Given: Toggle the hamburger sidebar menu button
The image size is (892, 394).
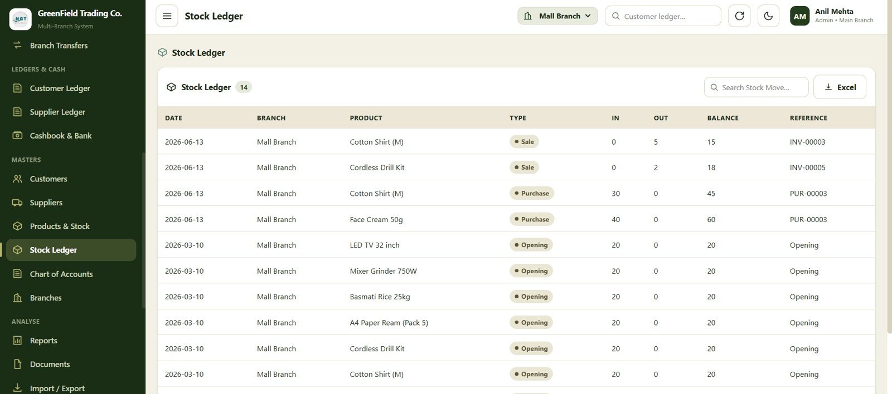Looking at the screenshot, I should [167, 16].
